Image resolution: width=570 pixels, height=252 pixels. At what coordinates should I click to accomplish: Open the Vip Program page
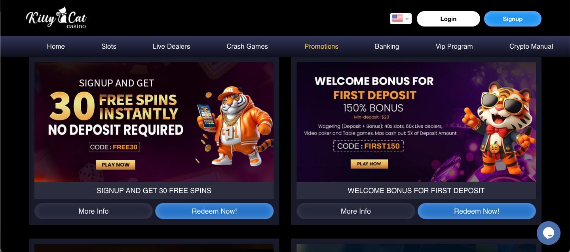(454, 46)
